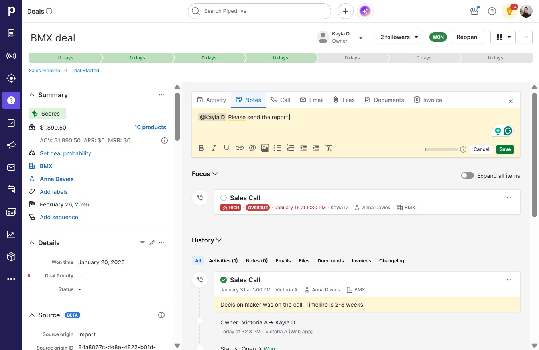Click the quick add plus button
This screenshot has height=350, width=539.
tap(346, 11)
